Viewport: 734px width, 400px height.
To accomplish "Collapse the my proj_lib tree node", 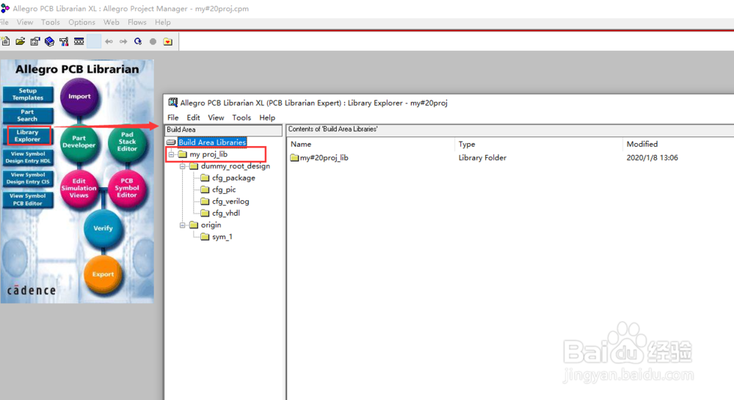I will click(171, 154).
